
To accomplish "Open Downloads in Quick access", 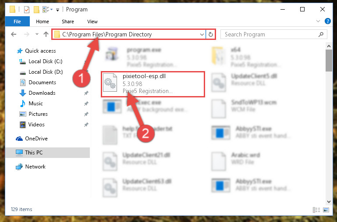I will pyautogui.click(x=42, y=93).
